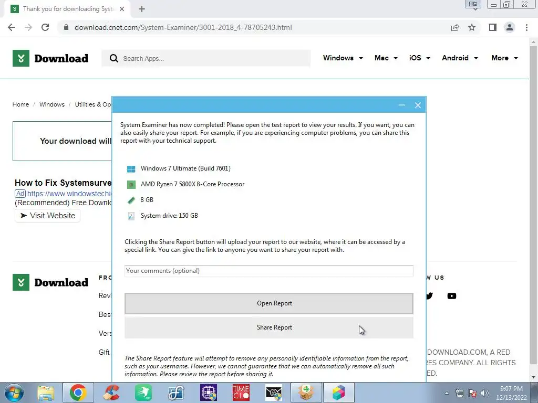Image resolution: width=538 pixels, height=403 pixels.
Task: Open the Windows breadcrumb link
Action: pyautogui.click(x=52, y=104)
